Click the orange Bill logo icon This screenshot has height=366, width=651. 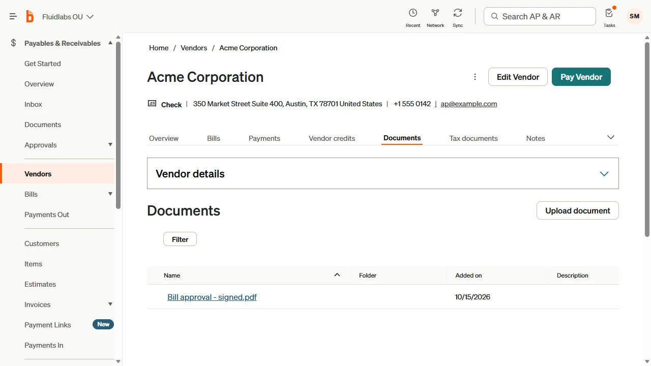(x=30, y=16)
